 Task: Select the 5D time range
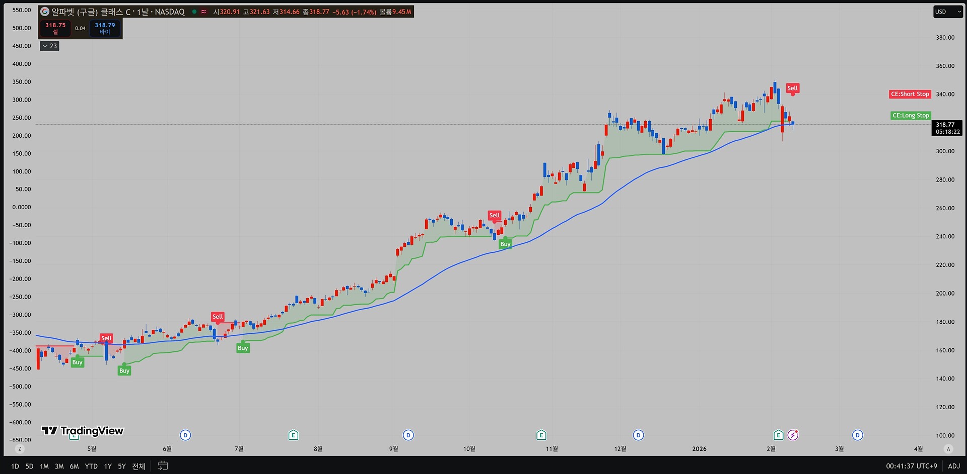29,466
